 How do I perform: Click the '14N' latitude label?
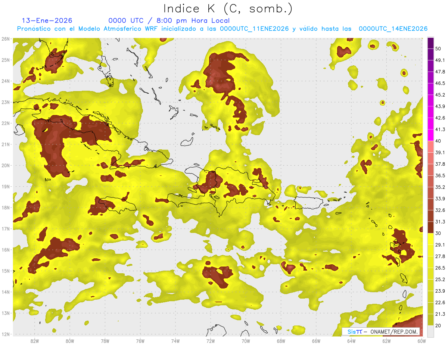point(6,292)
